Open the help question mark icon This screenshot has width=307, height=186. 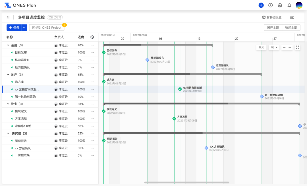[270, 5]
